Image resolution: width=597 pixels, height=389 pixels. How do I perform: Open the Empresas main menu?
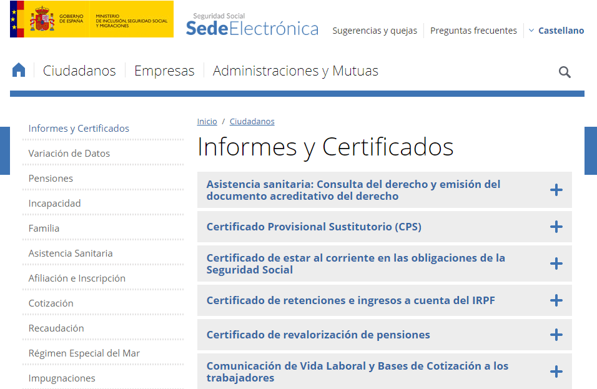164,71
